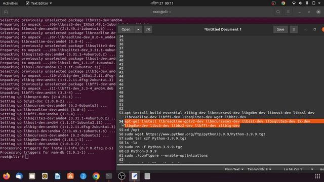The height and width of the screenshot is (182, 324).
Task: Open Wi-Fi network indicator
Action: (294, 3)
